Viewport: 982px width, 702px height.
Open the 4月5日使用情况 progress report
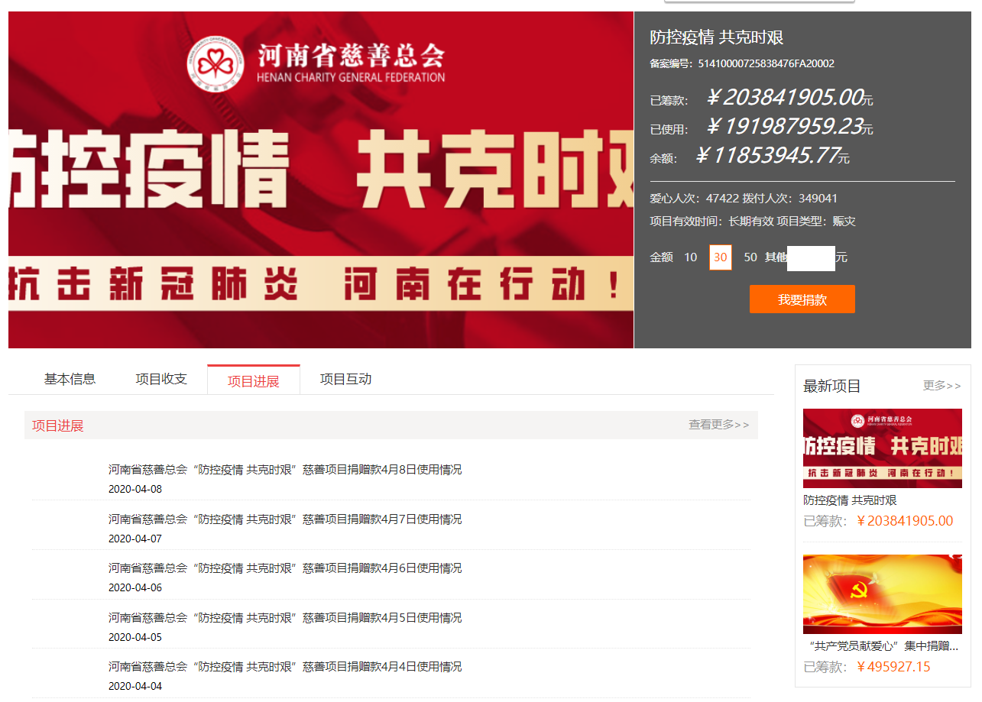285,618
